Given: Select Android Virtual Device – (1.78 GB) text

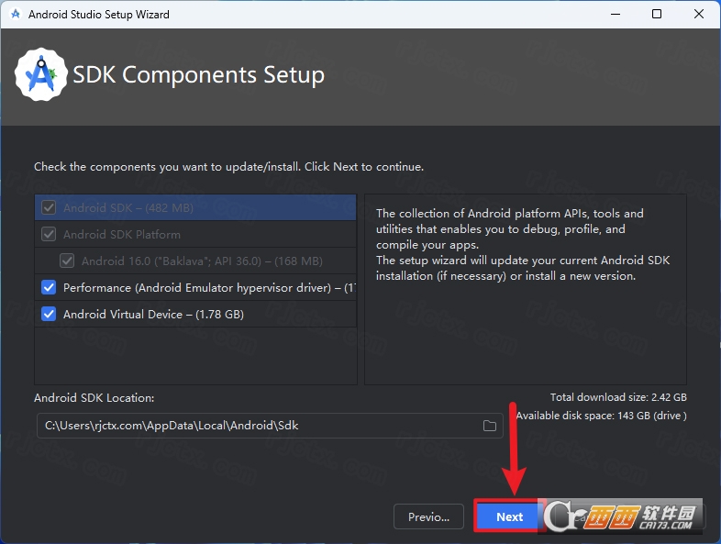Looking at the screenshot, I should pos(153,315).
